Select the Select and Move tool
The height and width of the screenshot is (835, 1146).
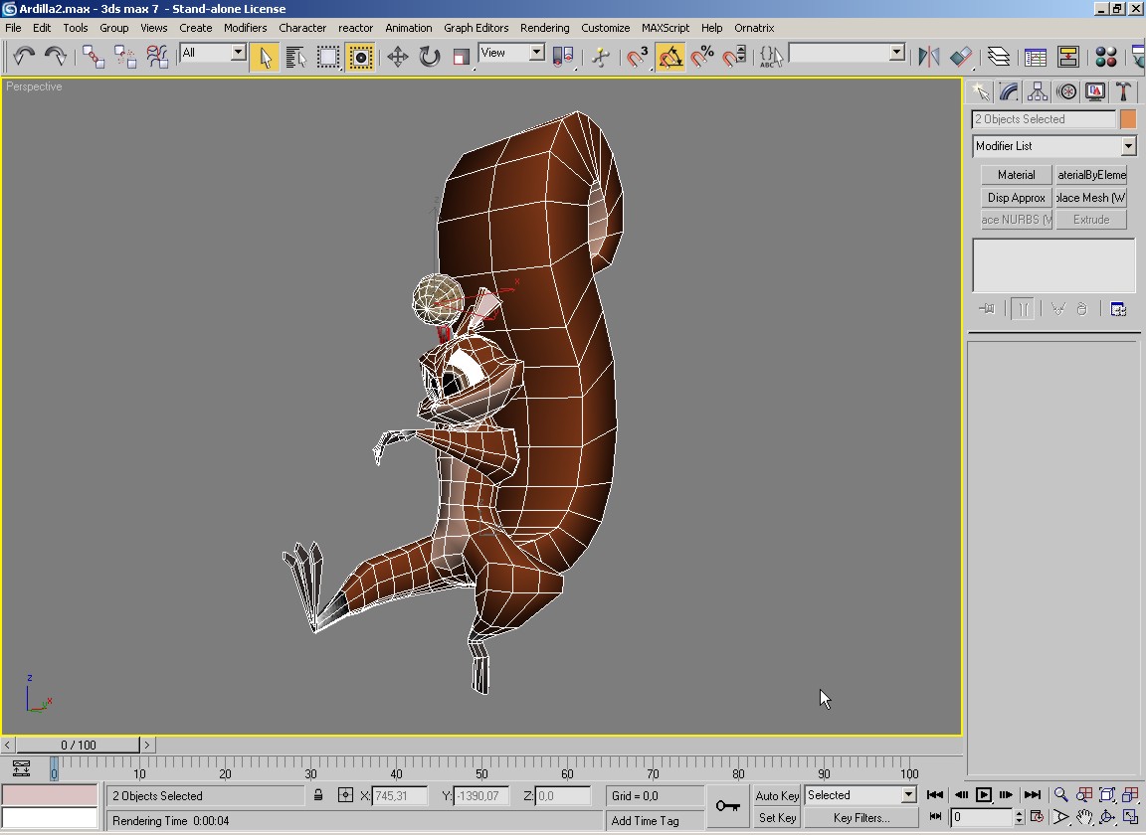(x=398, y=57)
